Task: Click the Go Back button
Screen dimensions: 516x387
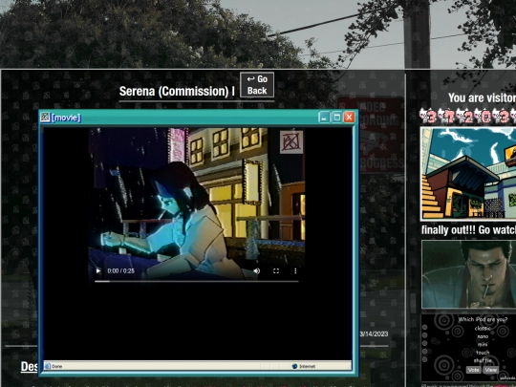Action: (x=257, y=85)
